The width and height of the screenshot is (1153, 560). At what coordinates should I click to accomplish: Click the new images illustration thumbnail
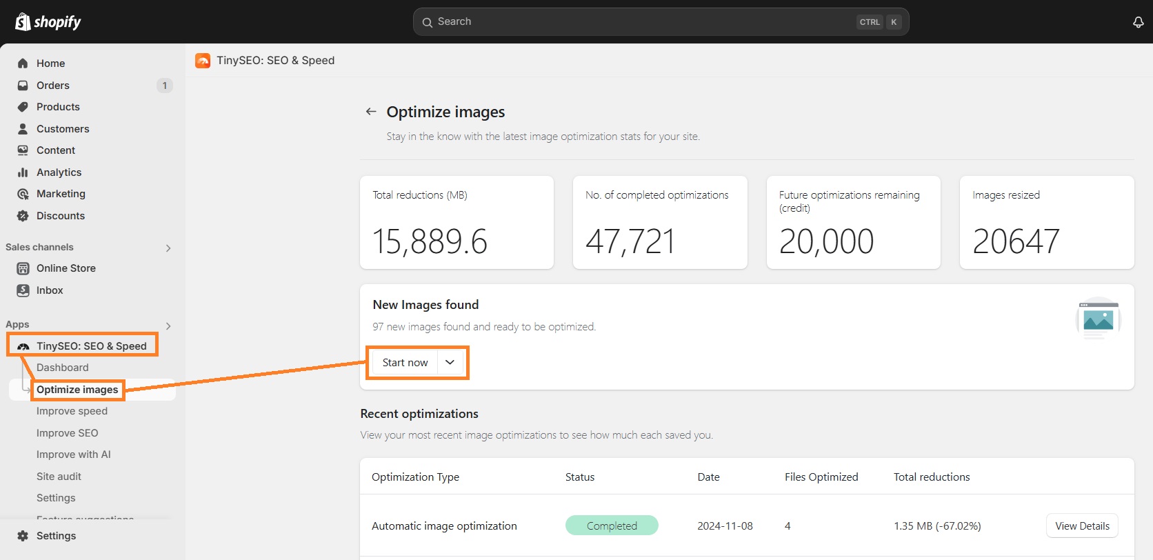1098,319
